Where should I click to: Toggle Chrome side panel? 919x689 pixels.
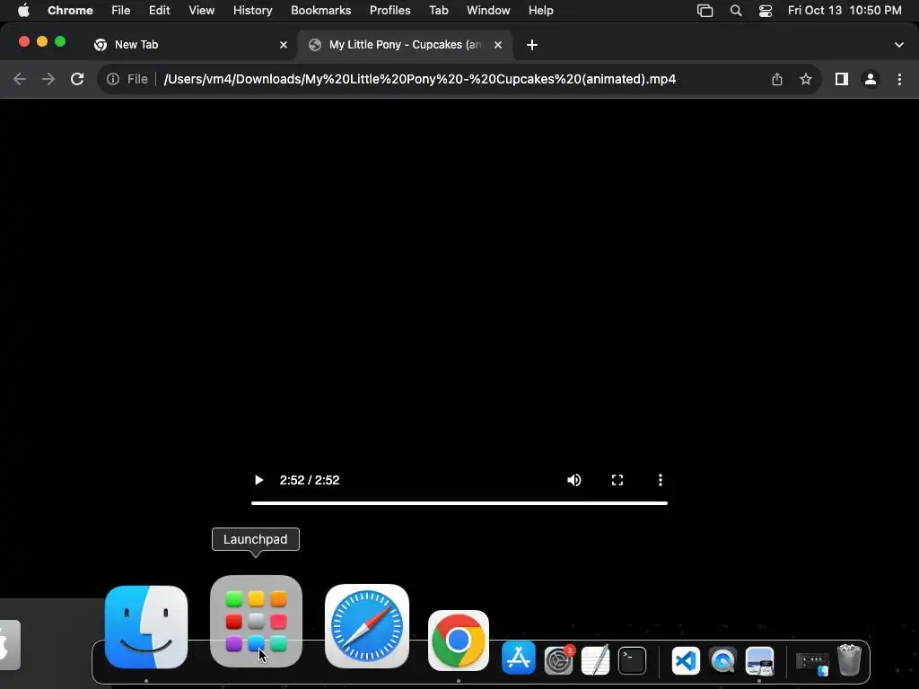pyautogui.click(x=842, y=79)
